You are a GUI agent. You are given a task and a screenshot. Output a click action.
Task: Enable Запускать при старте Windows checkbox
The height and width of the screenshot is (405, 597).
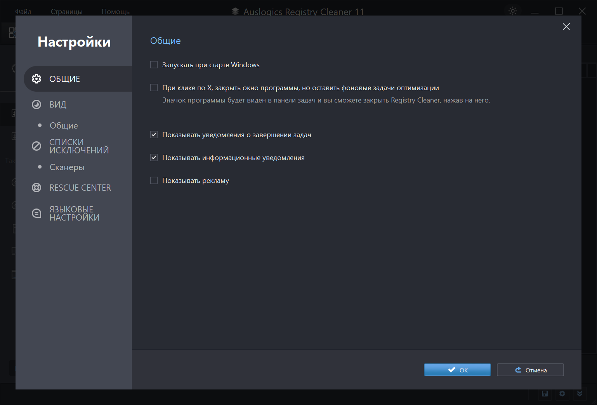(154, 65)
